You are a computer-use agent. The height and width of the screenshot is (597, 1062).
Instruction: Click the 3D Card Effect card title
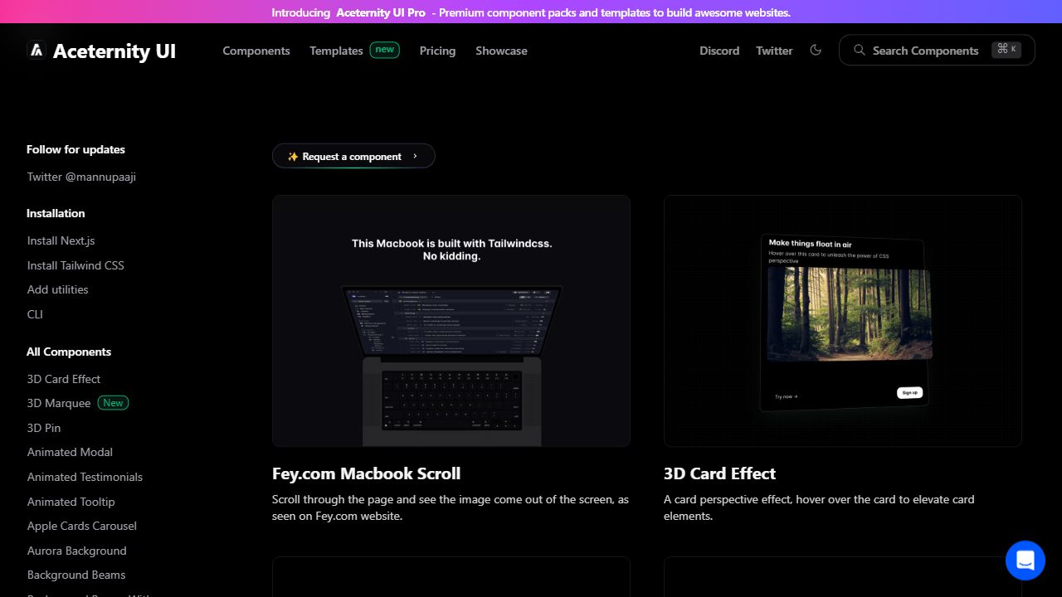(719, 473)
